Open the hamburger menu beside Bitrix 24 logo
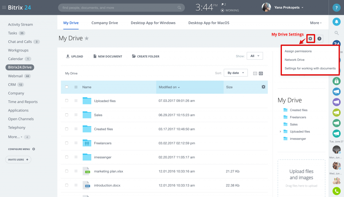The width and height of the screenshot is (344, 197). point(4,7)
